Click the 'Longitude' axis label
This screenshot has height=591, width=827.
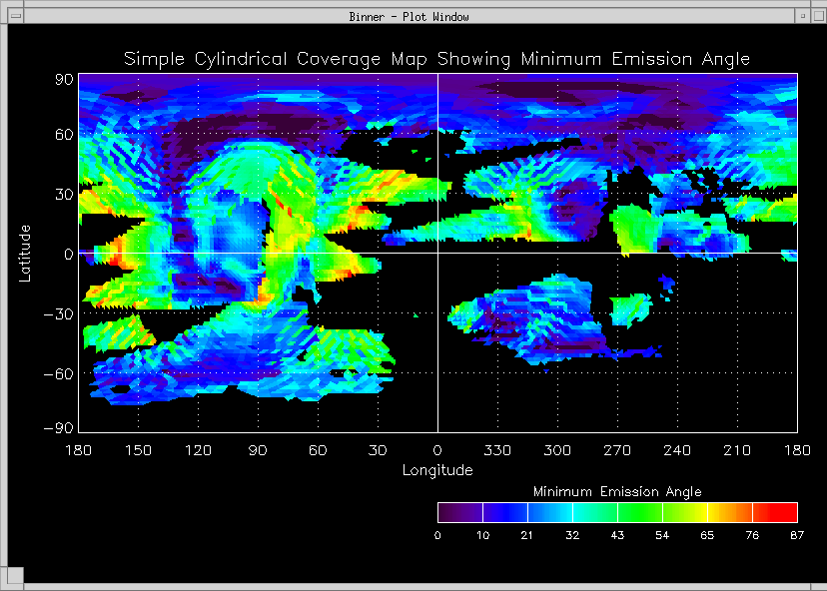pyautogui.click(x=437, y=470)
